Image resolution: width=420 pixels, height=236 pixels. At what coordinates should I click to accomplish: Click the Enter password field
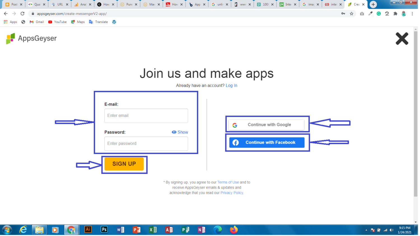point(146,144)
